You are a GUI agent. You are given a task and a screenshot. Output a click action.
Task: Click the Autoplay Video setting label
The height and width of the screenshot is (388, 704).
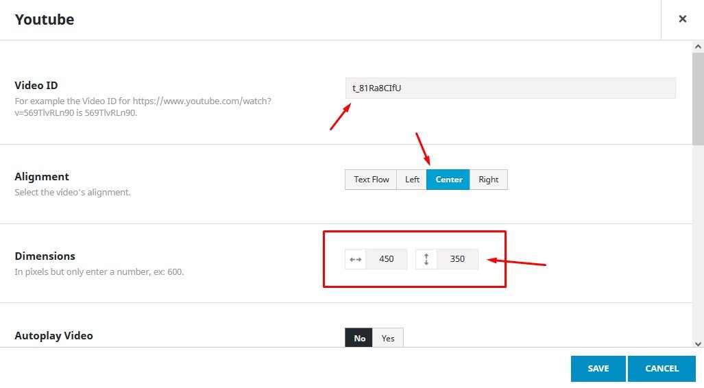click(53, 336)
